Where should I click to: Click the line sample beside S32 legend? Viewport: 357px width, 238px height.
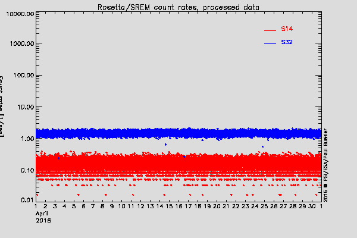(270, 44)
